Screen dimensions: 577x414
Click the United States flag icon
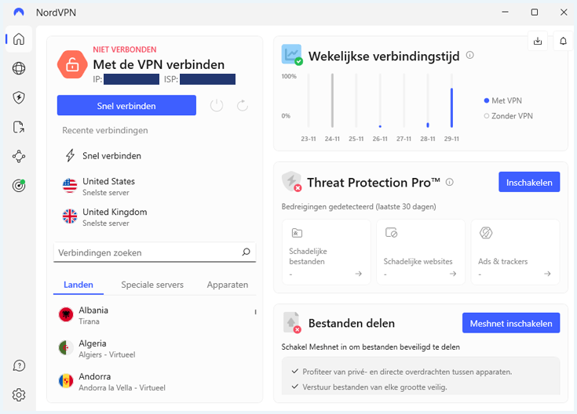(x=70, y=186)
